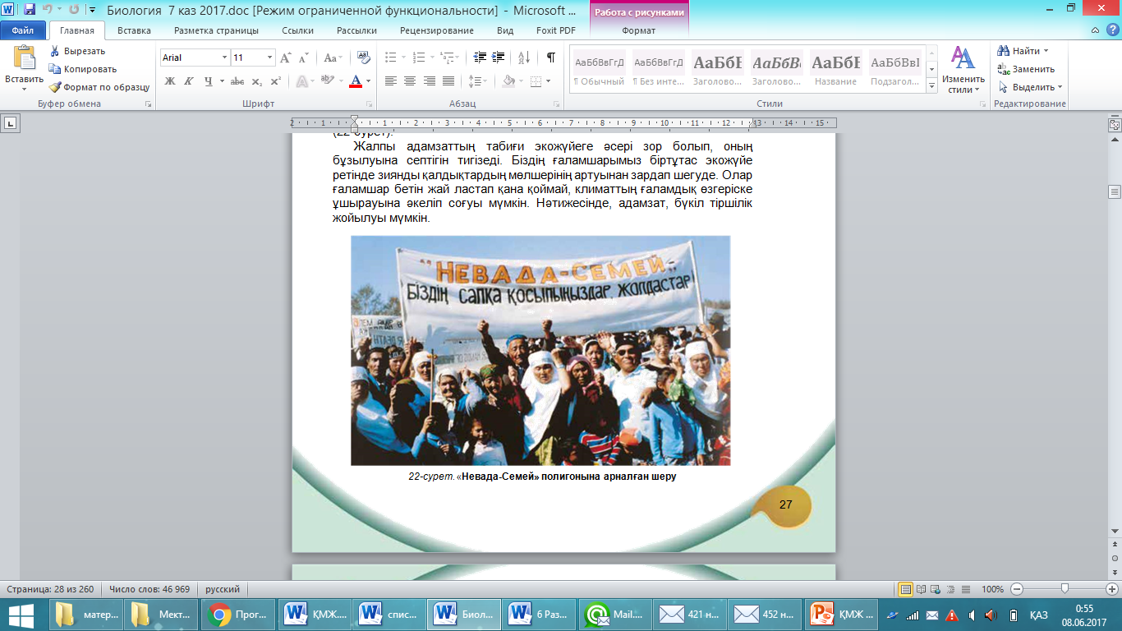Copy selection with Копировать button
This screenshot has height=631, width=1122.
82,69
